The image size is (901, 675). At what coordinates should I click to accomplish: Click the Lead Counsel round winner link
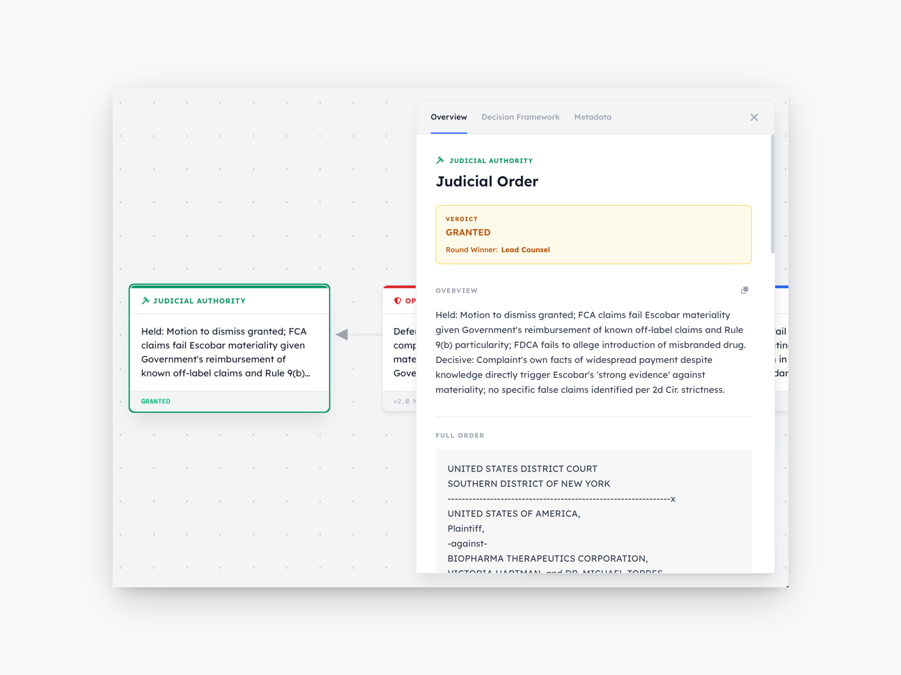coord(525,250)
